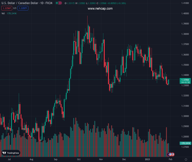
Task: Open the economic event flag icons
Action: point(171,154)
